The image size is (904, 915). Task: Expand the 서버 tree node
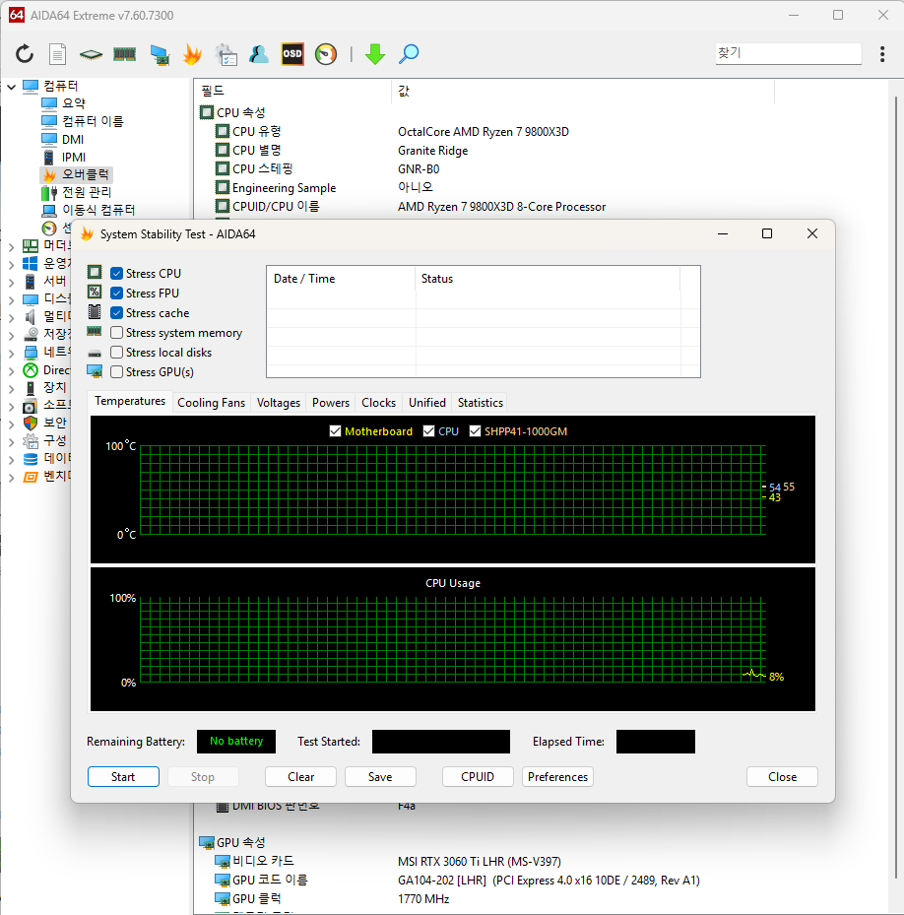[x=11, y=283]
